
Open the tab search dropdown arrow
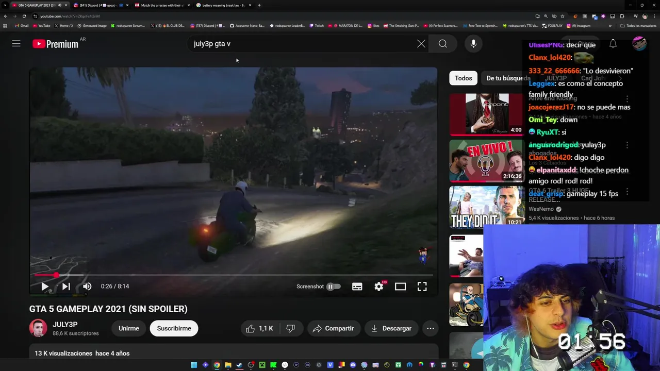click(x=5, y=5)
